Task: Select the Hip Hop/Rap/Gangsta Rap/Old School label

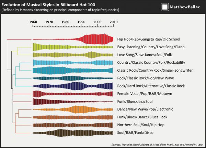Action: (x=148, y=39)
